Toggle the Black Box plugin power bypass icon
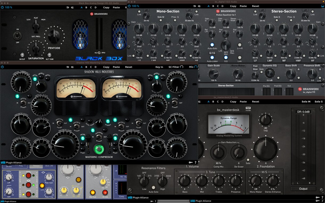This screenshot has width=325, height=203. coord(2,7)
